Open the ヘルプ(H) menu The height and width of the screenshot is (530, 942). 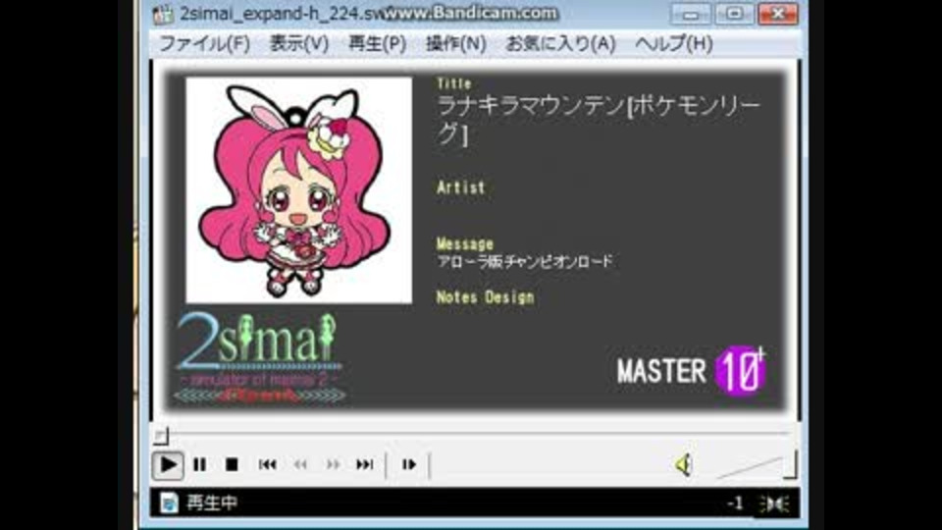pyautogui.click(x=673, y=43)
